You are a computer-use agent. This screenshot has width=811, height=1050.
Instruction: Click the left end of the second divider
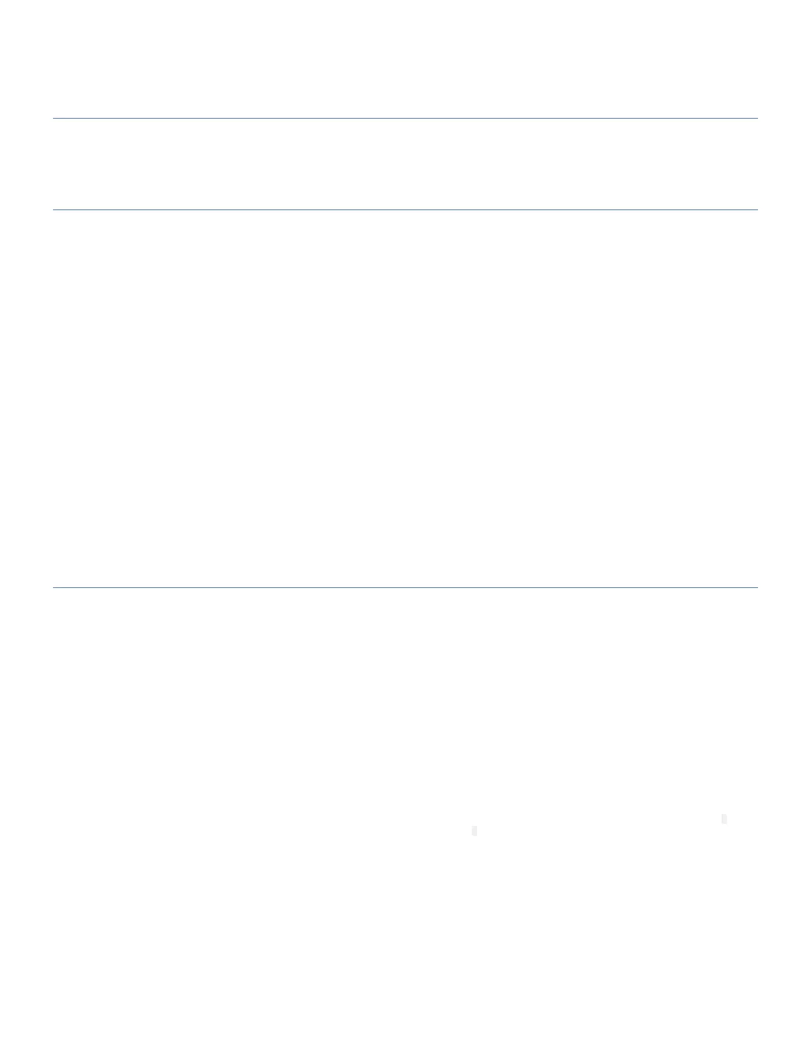click(x=55, y=209)
